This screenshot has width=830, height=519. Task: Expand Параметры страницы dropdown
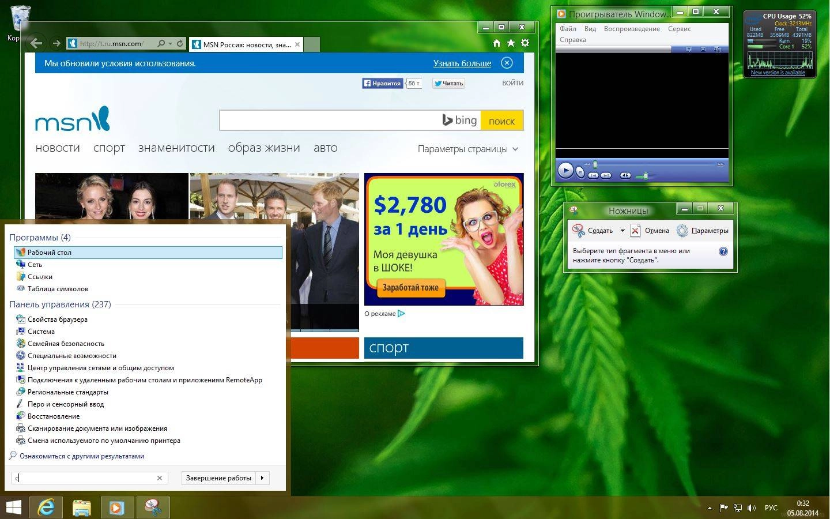tap(468, 149)
